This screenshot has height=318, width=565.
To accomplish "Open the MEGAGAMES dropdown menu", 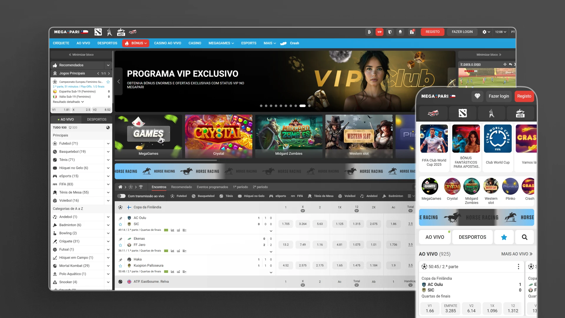I will pyautogui.click(x=221, y=43).
